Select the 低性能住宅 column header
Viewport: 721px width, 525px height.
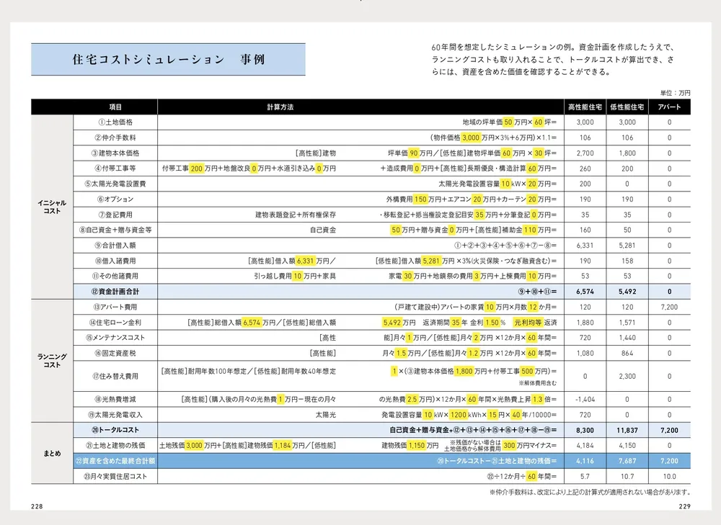(x=627, y=107)
